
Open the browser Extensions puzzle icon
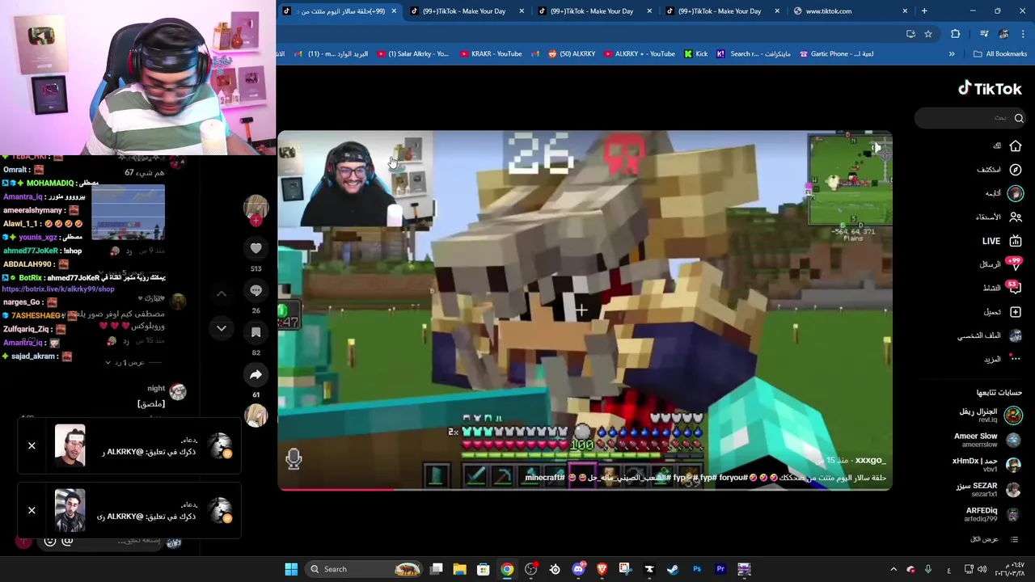[x=955, y=34]
